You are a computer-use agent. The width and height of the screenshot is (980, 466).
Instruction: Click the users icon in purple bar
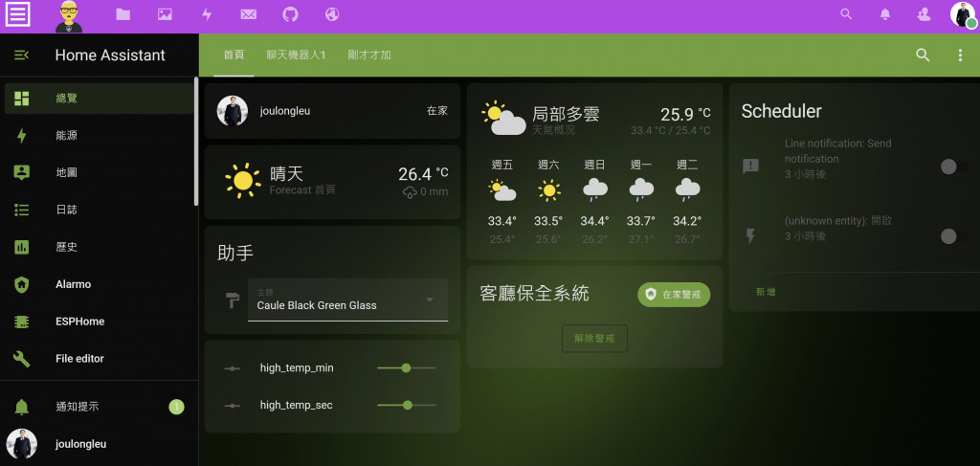[924, 13]
